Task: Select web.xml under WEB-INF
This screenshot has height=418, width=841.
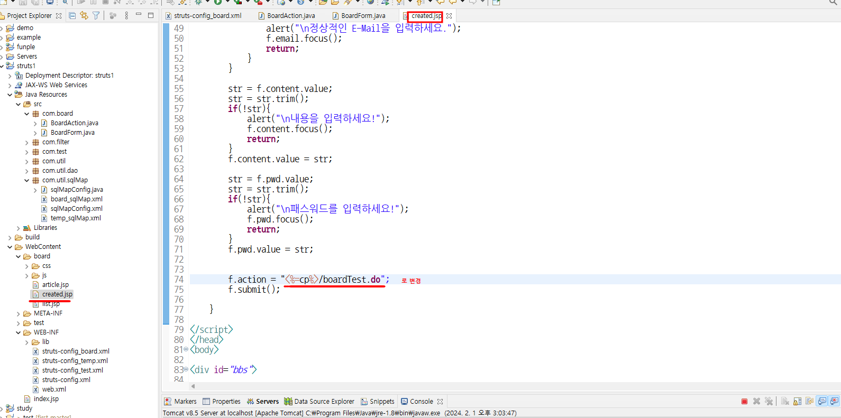Action: (x=54, y=389)
